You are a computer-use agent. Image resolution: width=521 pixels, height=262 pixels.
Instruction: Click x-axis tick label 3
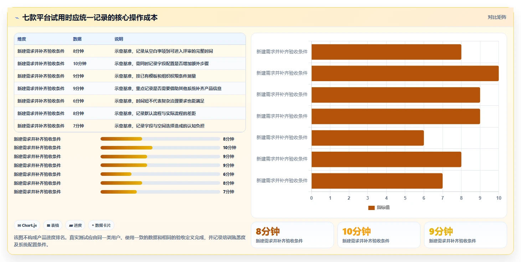point(368,198)
